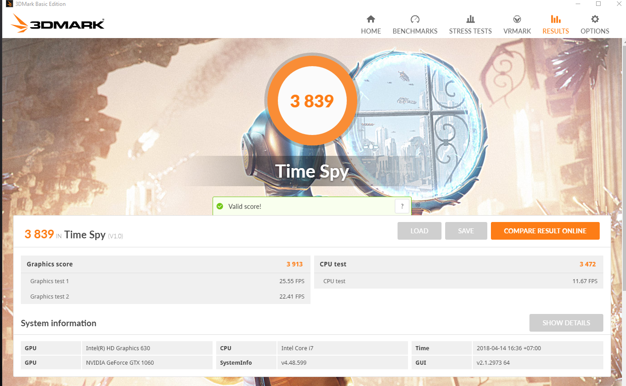Screen dimensions: 626x386
Task: Select the Results chart icon
Action: (555, 19)
